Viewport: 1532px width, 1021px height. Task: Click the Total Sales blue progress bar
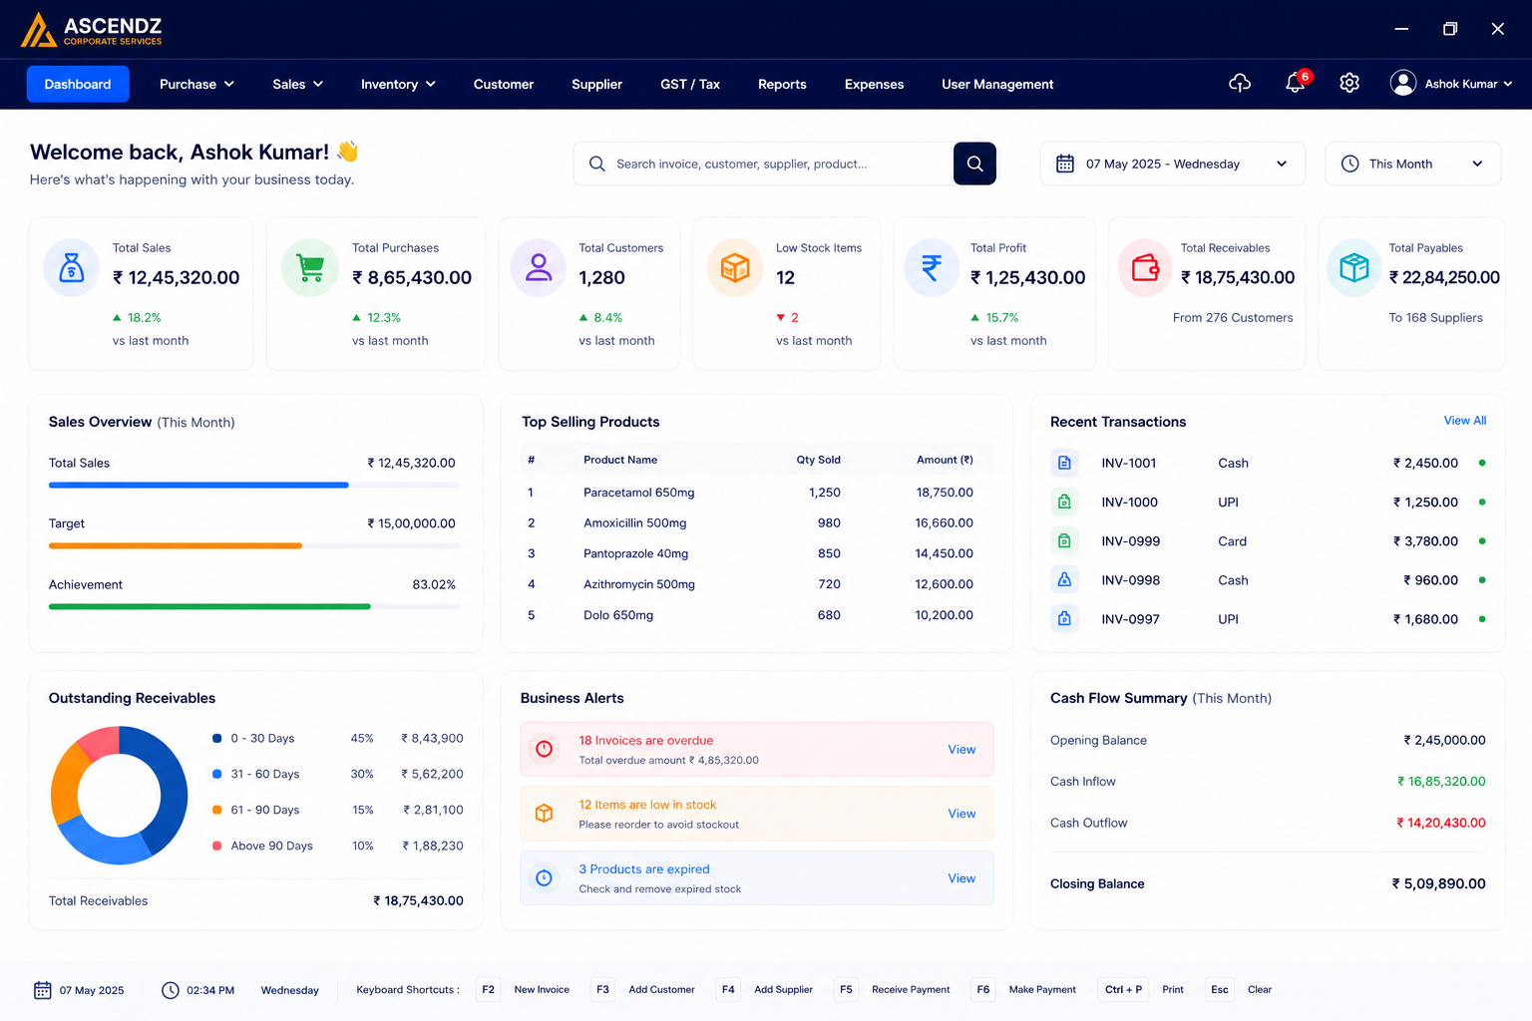pos(198,485)
